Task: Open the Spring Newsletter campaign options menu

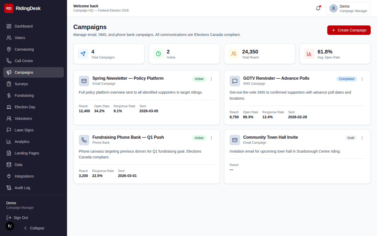Action: click(x=211, y=79)
